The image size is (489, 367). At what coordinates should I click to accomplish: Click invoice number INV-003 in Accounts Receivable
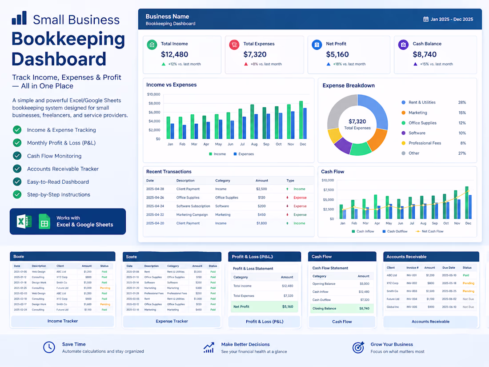[412, 291]
